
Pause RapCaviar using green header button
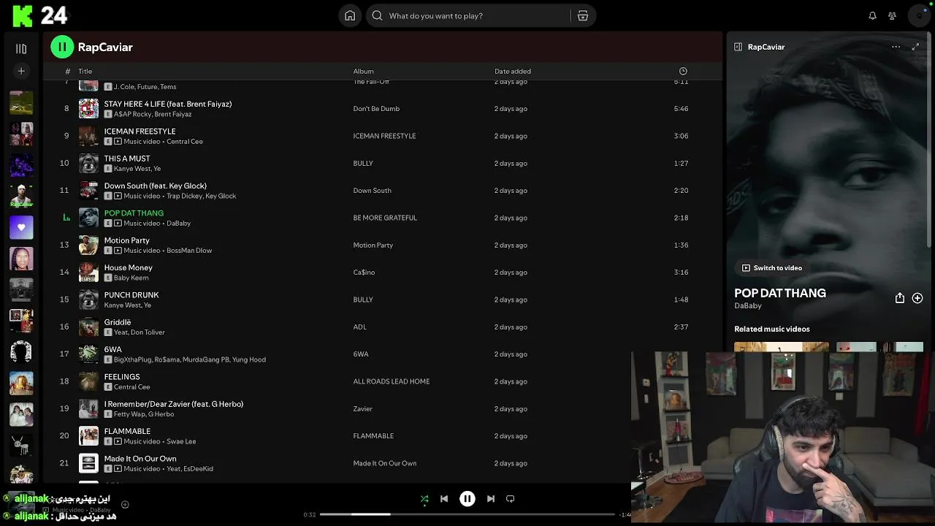(x=62, y=47)
